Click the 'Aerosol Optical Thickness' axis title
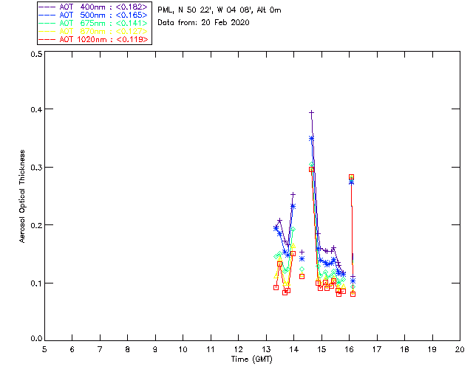The image size is (473, 378). (22, 196)
